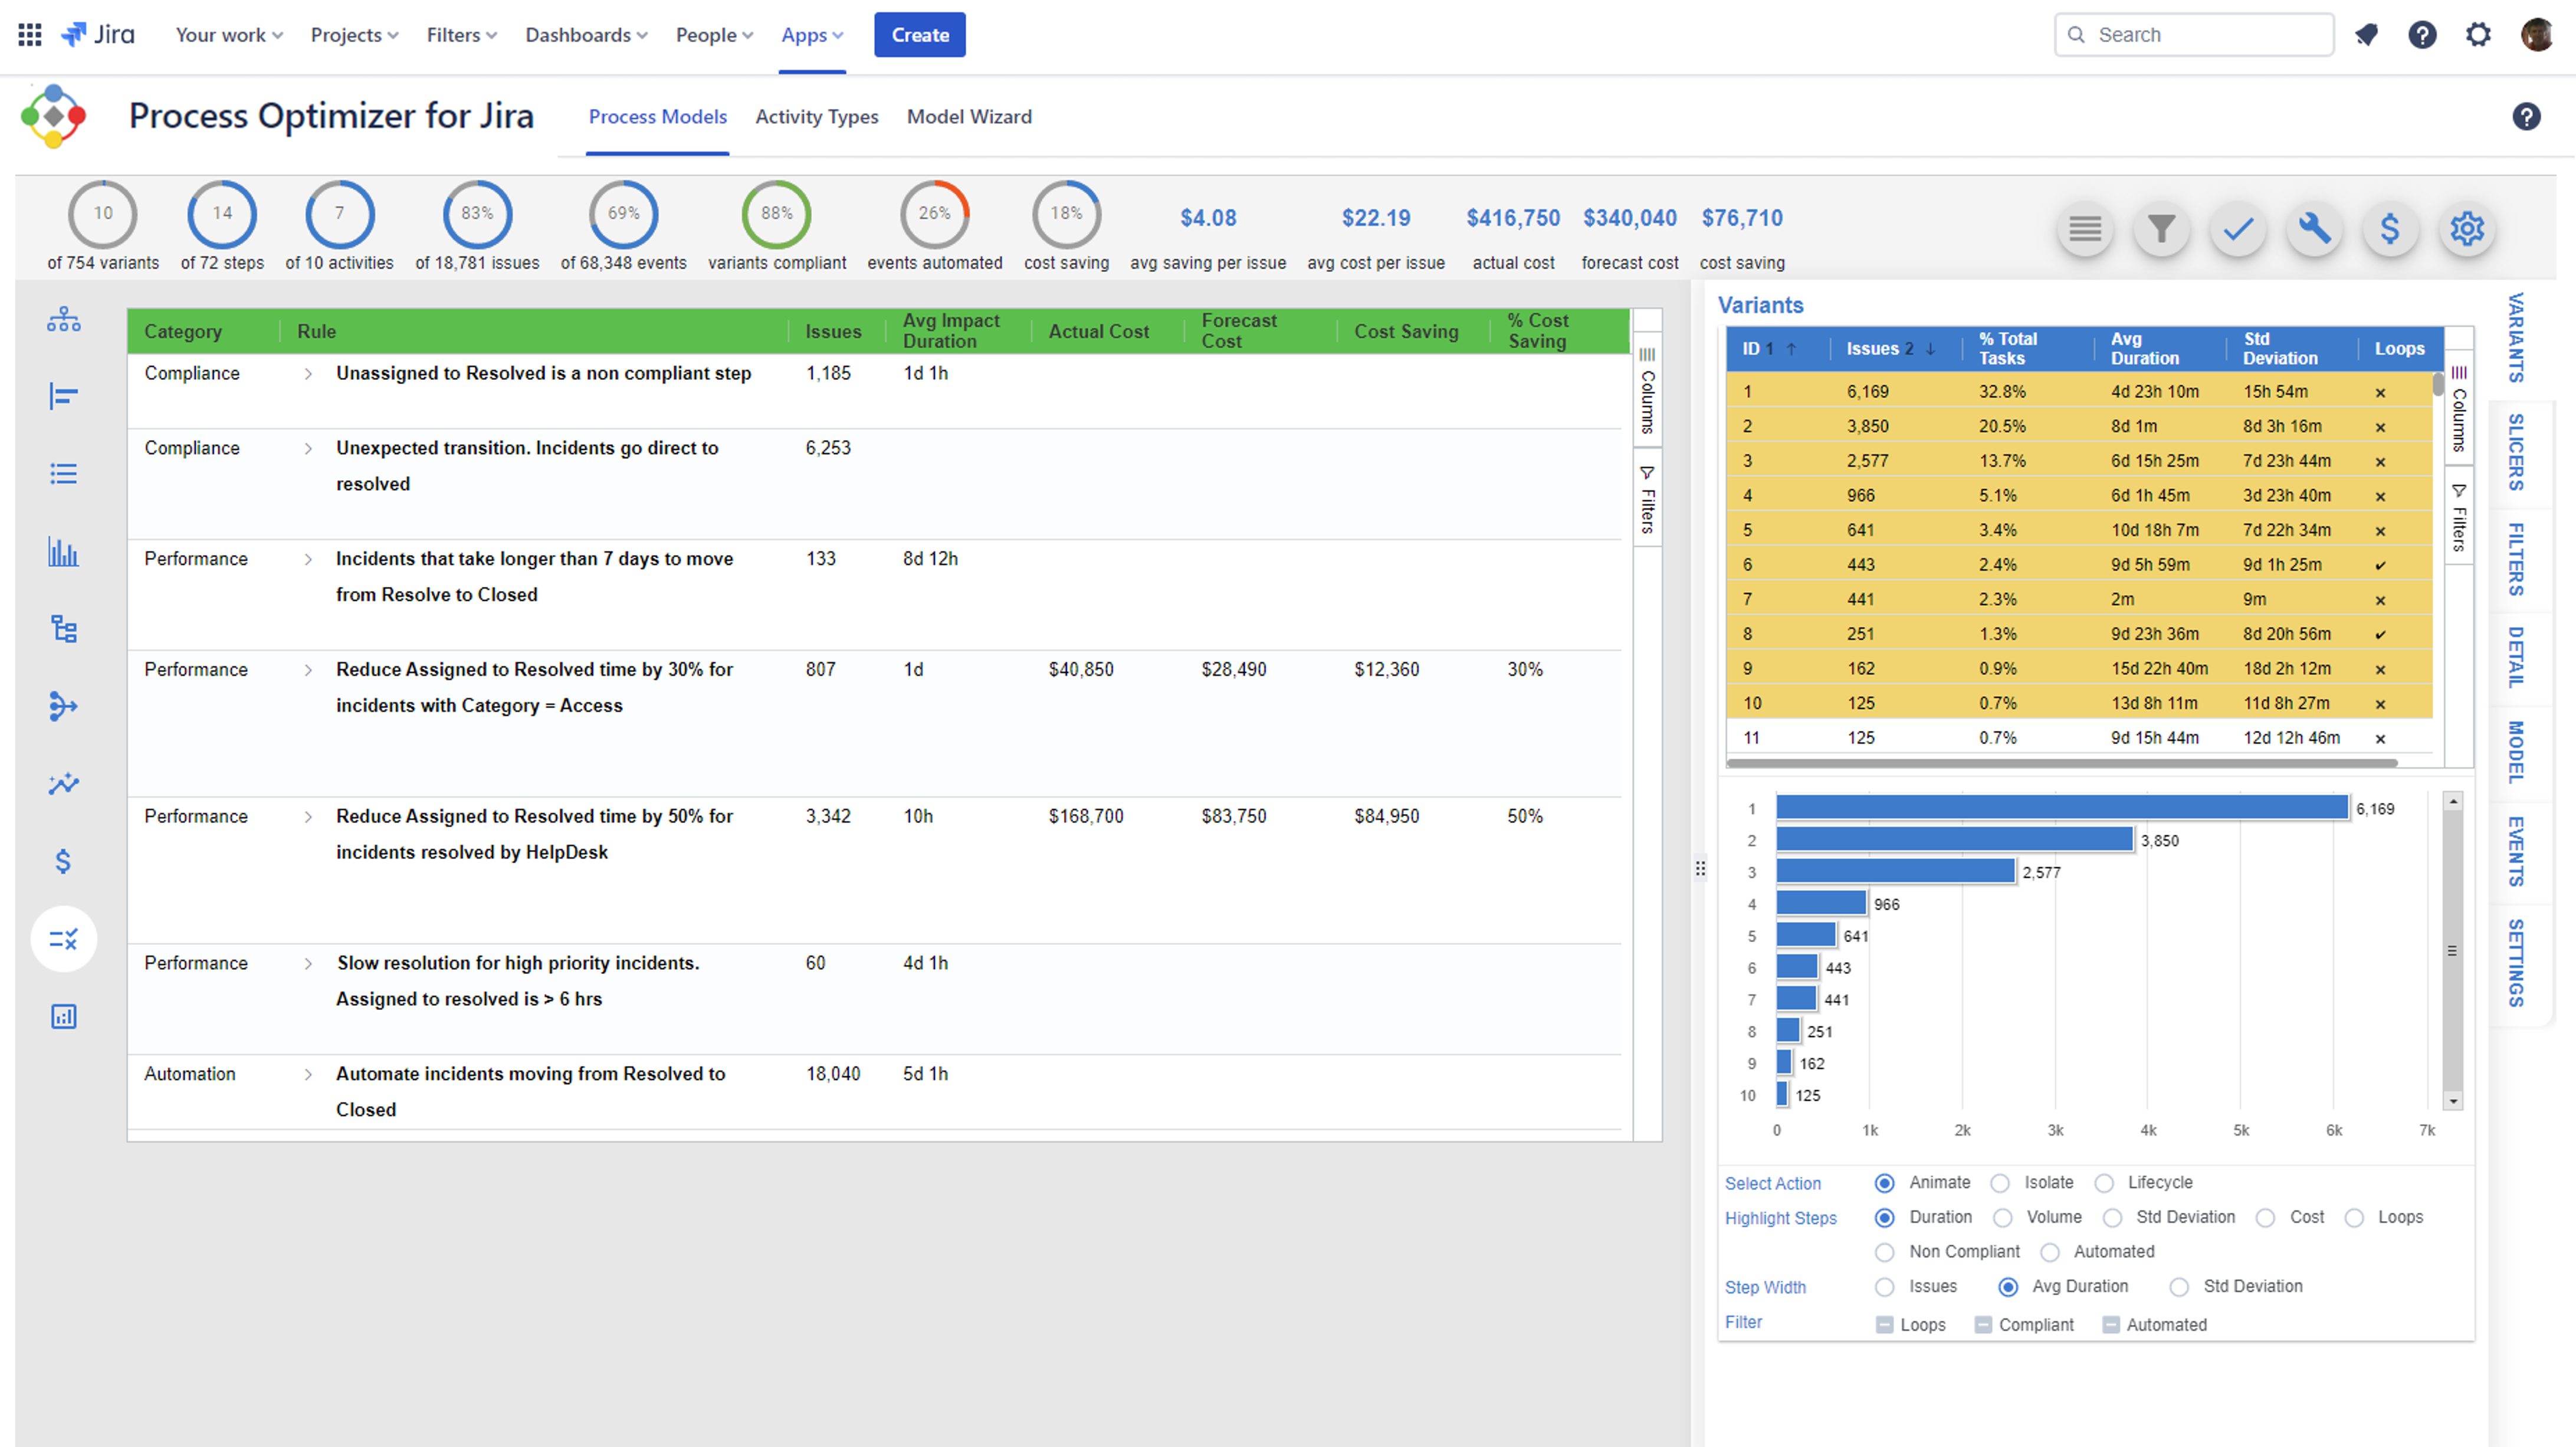Expand the 'Unassigned to Resolved' compliance rule

[x=308, y=374]
